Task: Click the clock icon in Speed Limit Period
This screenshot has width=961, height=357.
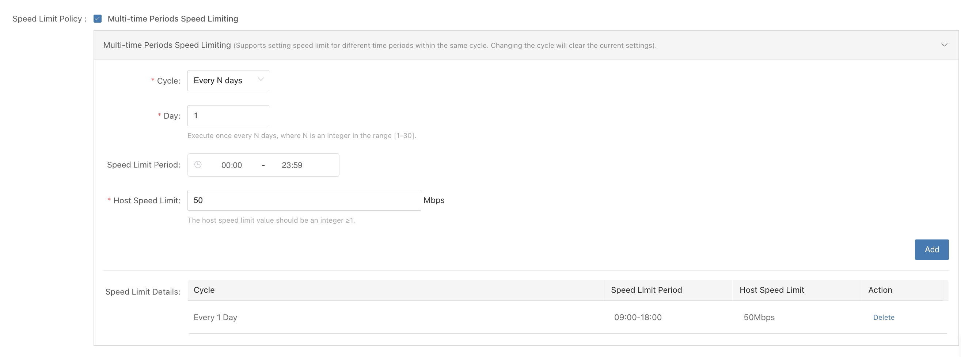Action: [198, 165]
